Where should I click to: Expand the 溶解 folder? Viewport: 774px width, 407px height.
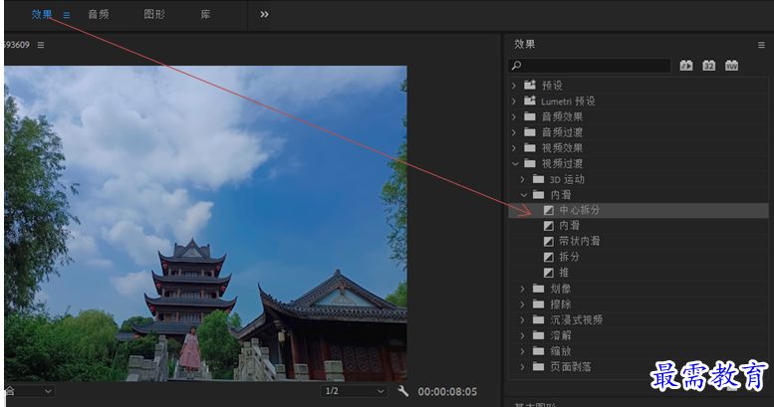click(523, 335)
